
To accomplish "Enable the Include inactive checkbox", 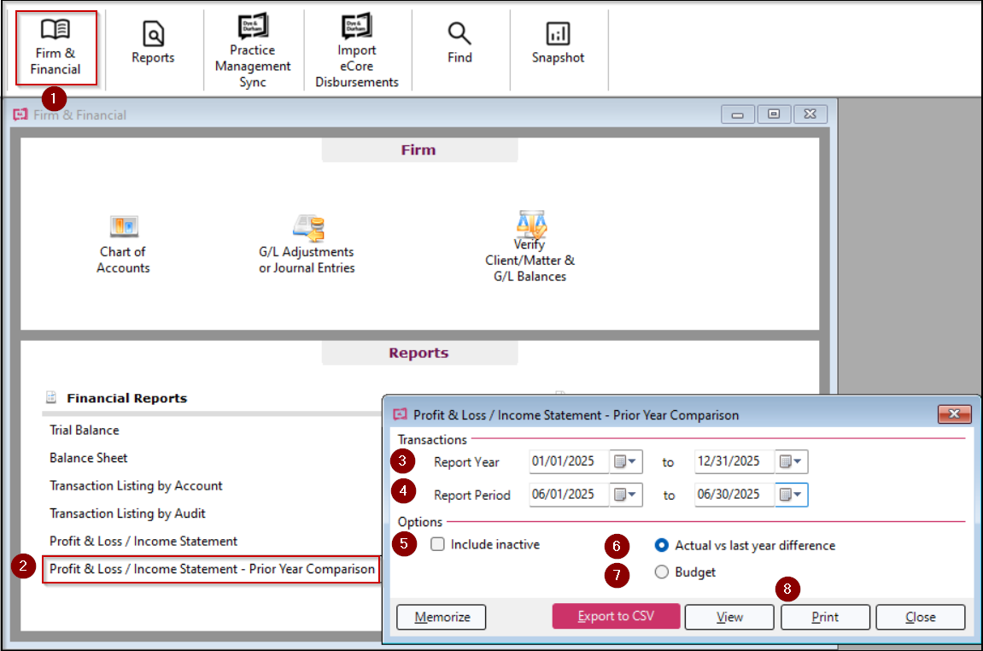I will (438, 544).
